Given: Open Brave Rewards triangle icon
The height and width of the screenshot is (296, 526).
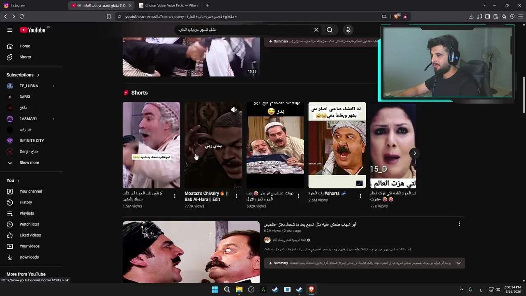Looking at the screenshot, I should 405,16.
